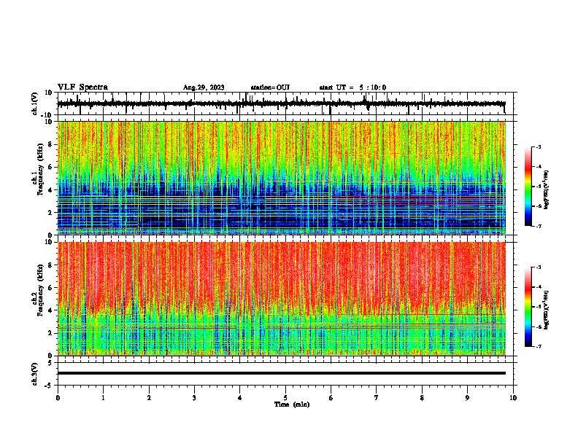Click the "ch.1 Frequency (kHz)" axis label
The image size is (578, 446).
tap(39, 169)
